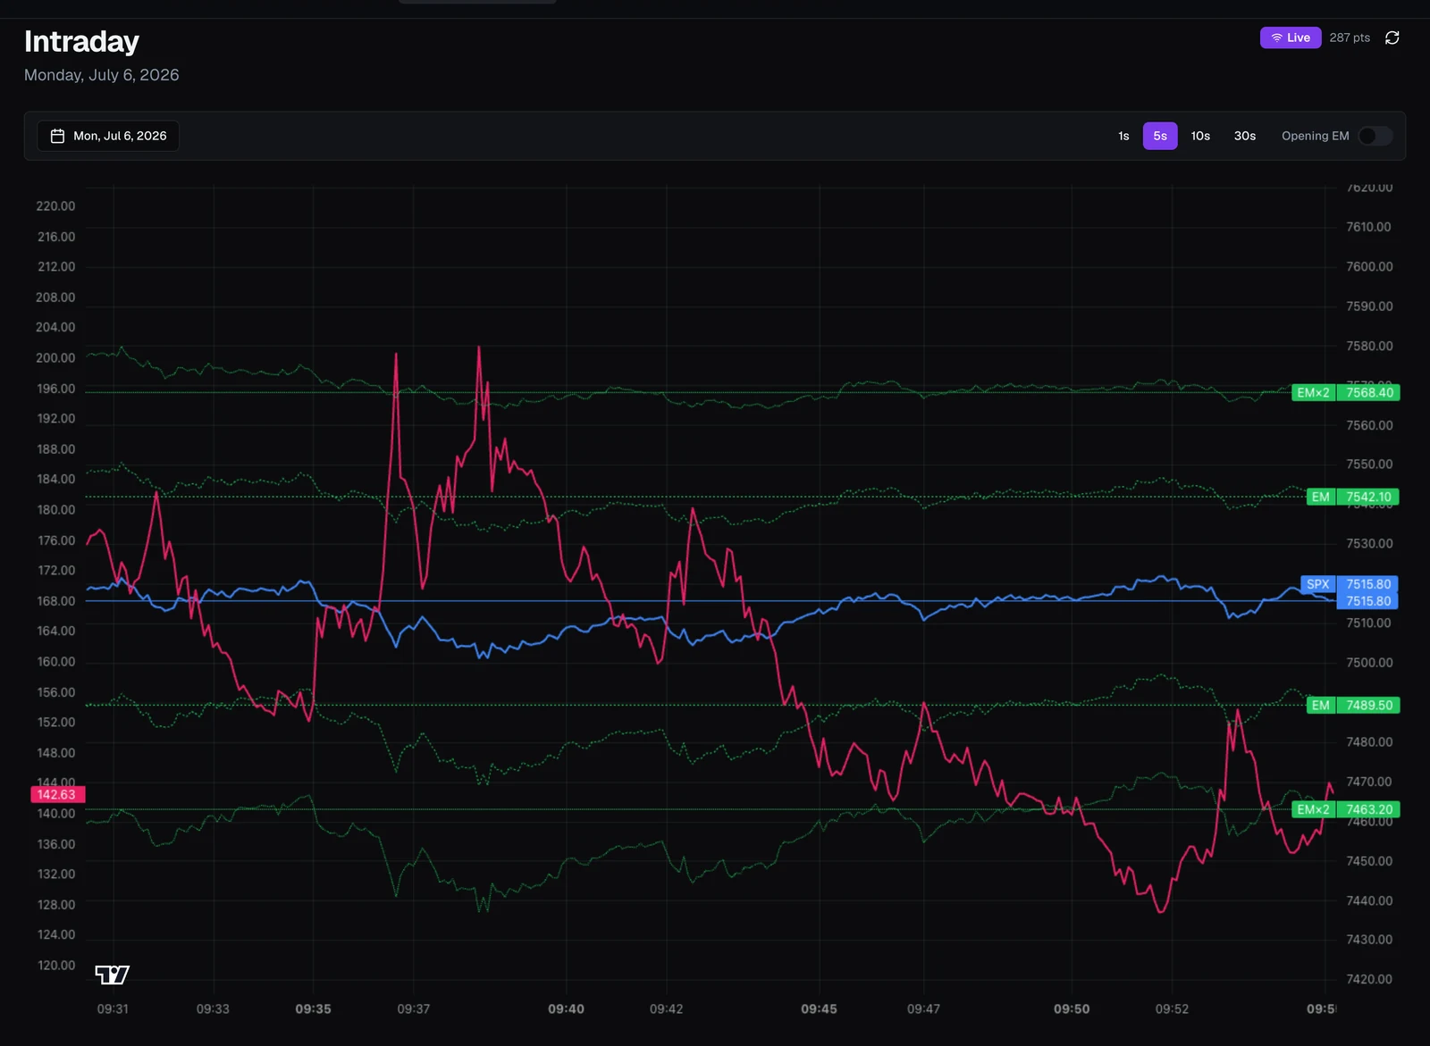Open the Mon, Jul 6, 2026 date picker
1430x1046 pixels.
click(108, 136)
